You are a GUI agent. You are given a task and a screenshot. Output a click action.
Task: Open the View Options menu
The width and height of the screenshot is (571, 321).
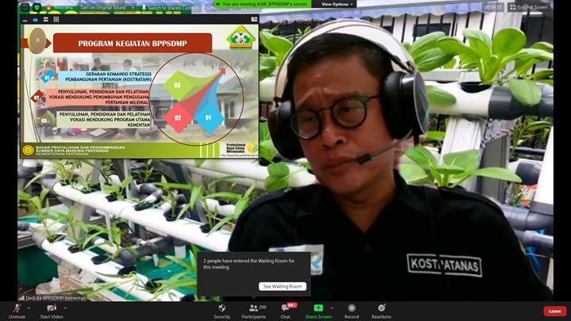337,4
